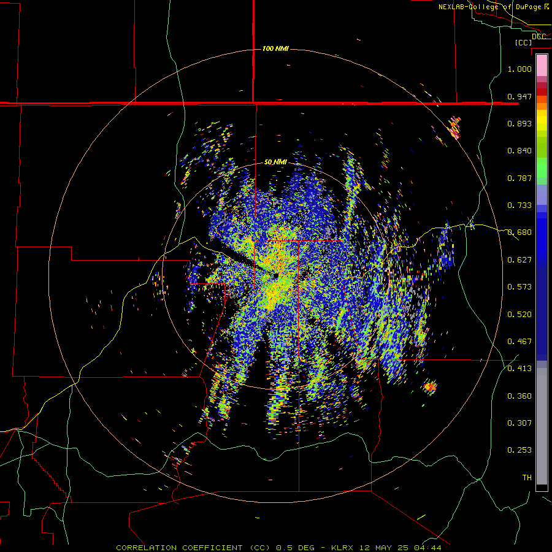The height and width of the screenshot is (552, 552).
Task: Click the 12 MAY 25 date in caption
Action: click(384, 548)
